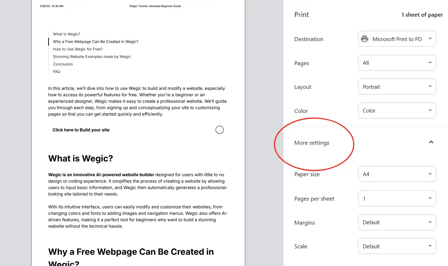This screenshot has width=448, height=266.
Task: Click 'Conclusion' in the contents list
Action: (63, 64)
